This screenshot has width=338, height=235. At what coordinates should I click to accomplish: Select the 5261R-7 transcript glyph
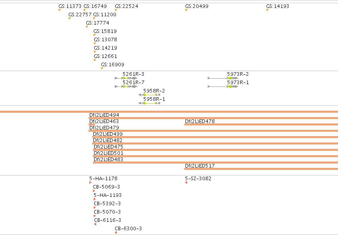coord(126,87)
